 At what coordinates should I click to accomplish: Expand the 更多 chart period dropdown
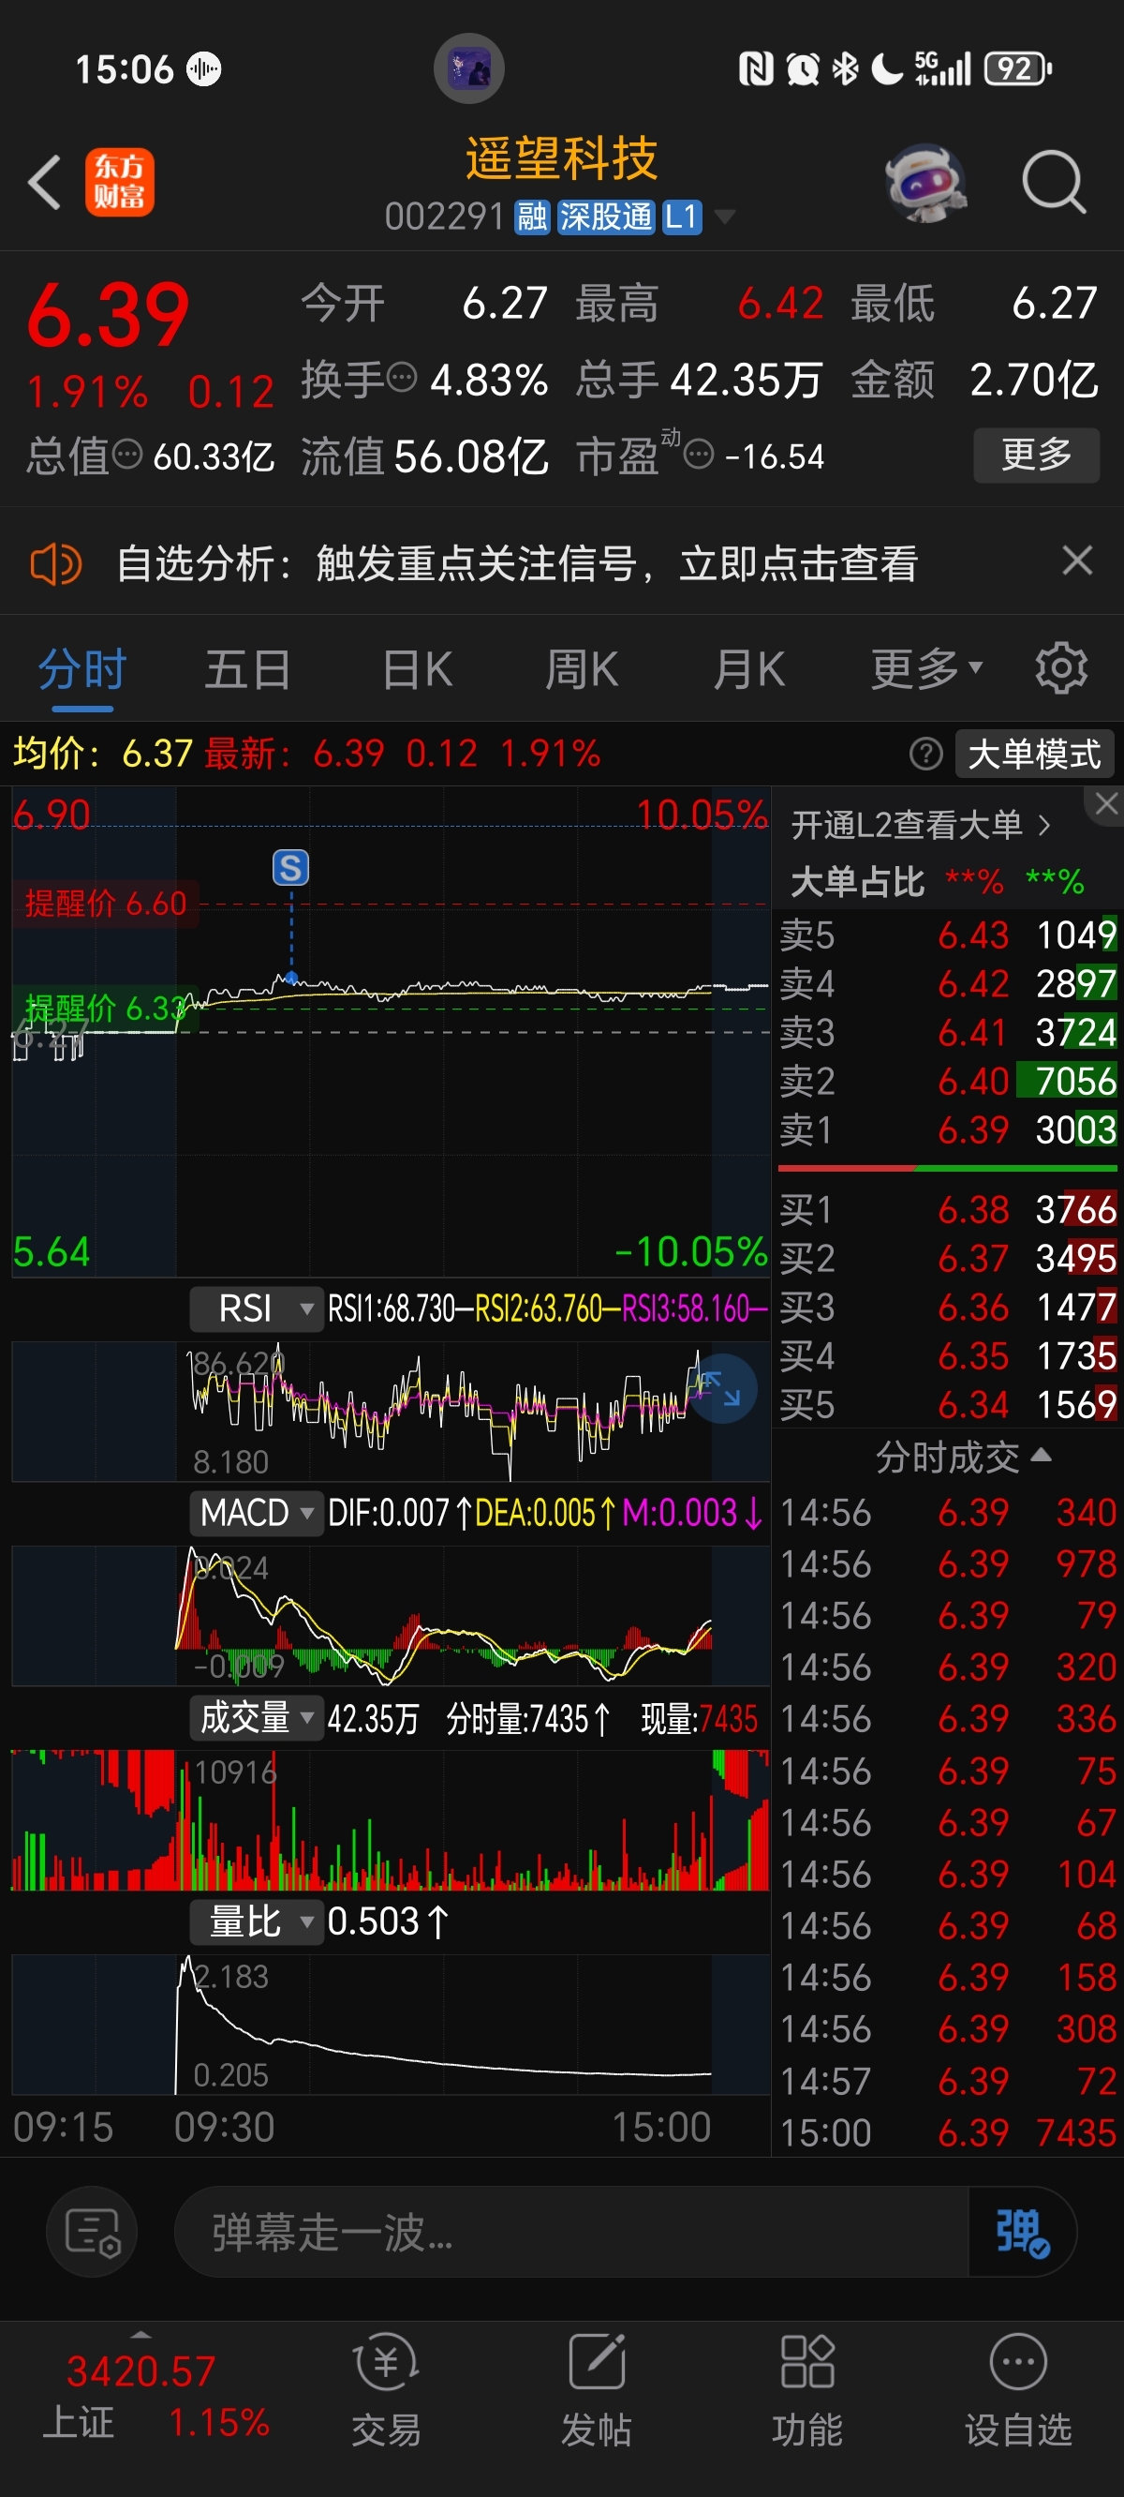point(925,668)
